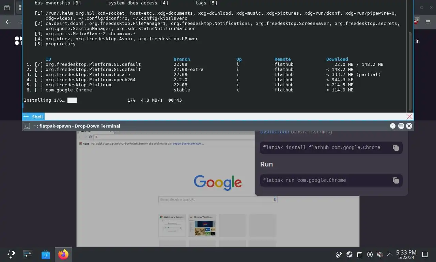Click the 22.08-extra branch value
Screen dimensions: 436x262
pyautogui.click(x=189, y=70)
